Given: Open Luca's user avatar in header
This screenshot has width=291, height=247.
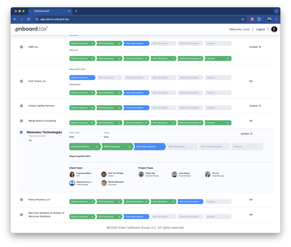Looking at the screenshot, I should click(274, 29).
